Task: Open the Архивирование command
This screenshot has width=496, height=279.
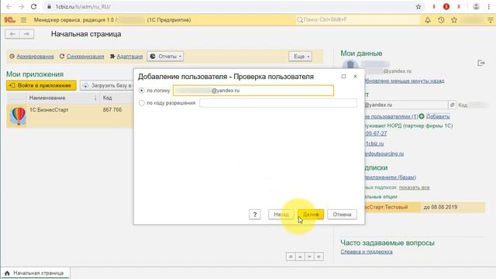Action: tap(35, 57)
